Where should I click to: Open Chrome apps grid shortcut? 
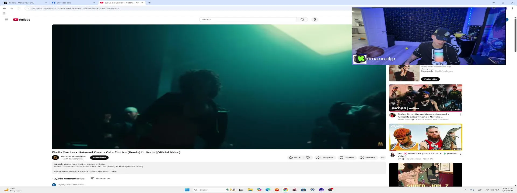pos(4,13)
